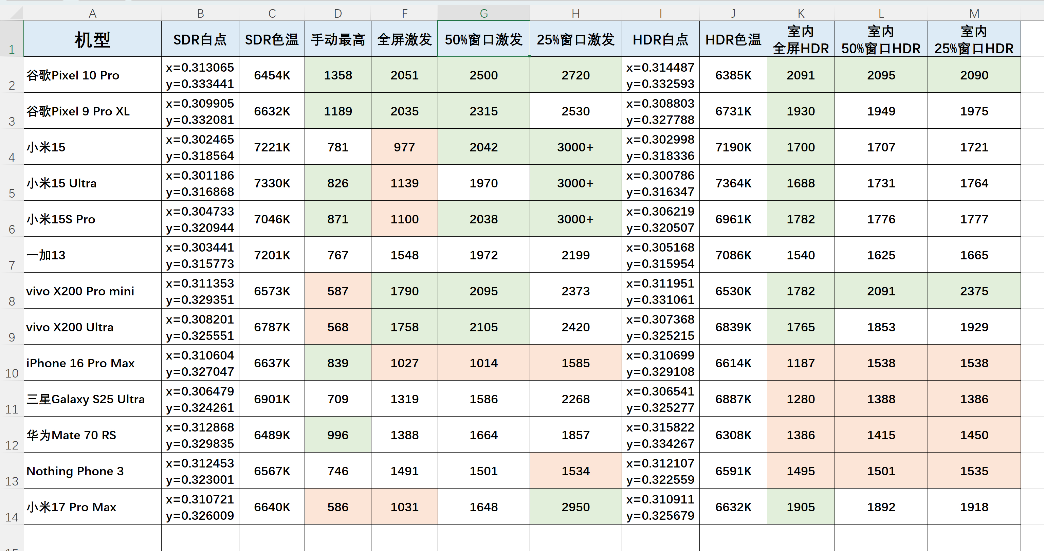Click the 2375 cell

click(974, 291)
